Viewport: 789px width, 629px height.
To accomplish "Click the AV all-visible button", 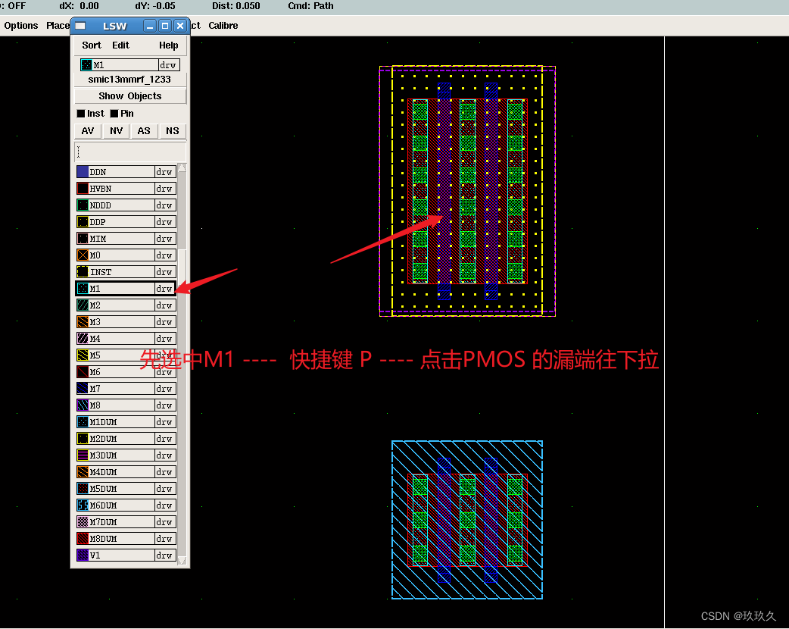I will click(88, 131).
